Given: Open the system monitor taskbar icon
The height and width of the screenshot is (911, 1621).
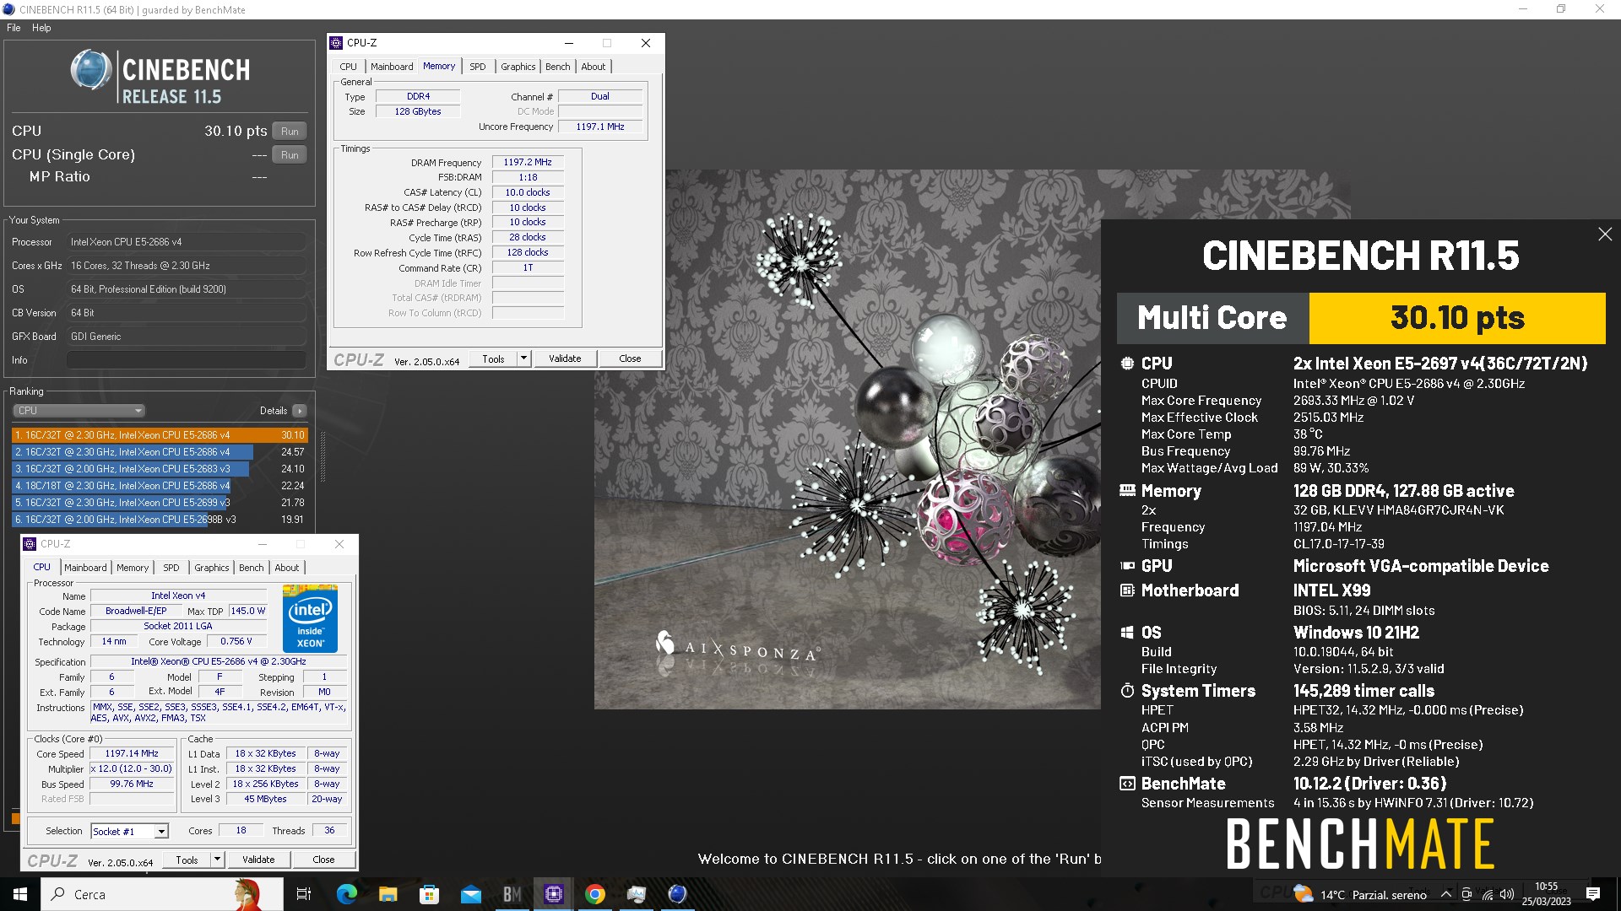Looking at the screenshot, I should coord(637,894).
